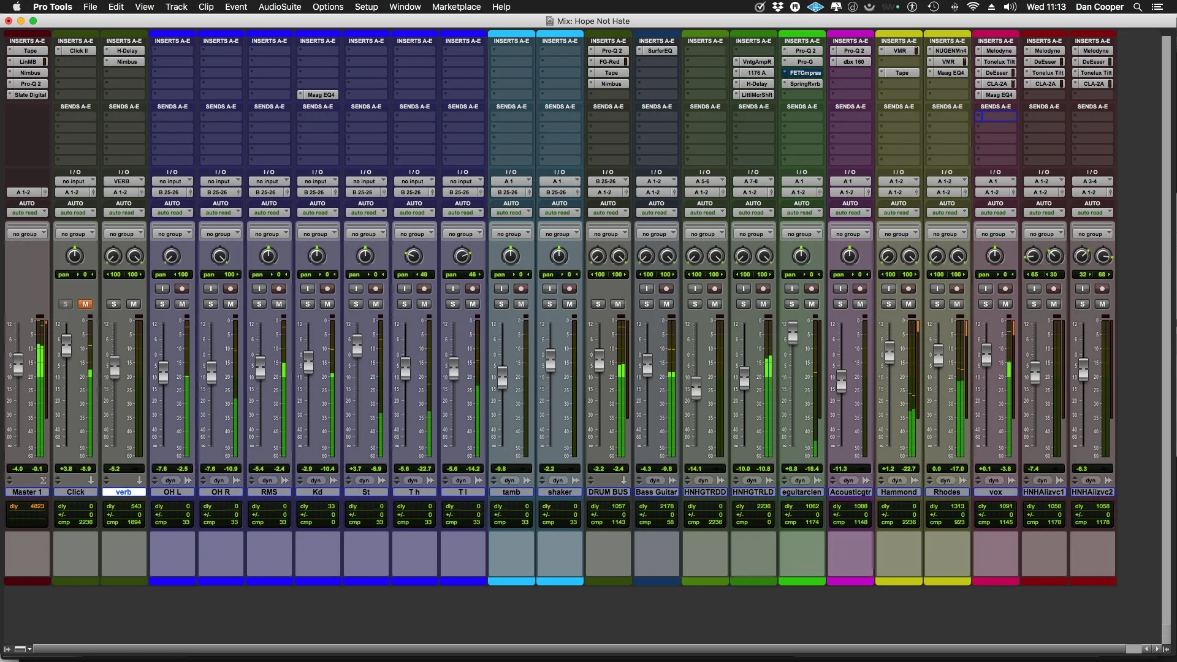This screenshot has height=662, width=1177.
Task: Open the AudioSuite menu
Action: click(280, 7)
